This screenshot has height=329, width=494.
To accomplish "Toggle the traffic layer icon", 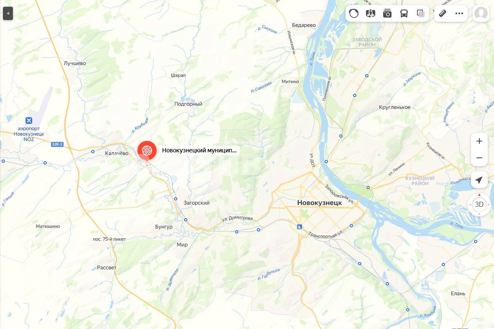I will coord(354,13).
